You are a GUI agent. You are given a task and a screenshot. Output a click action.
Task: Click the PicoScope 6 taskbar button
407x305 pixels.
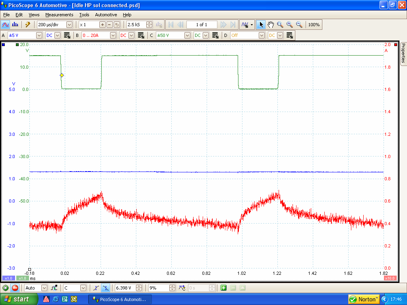pyautogui.click(x=120, y=299)
